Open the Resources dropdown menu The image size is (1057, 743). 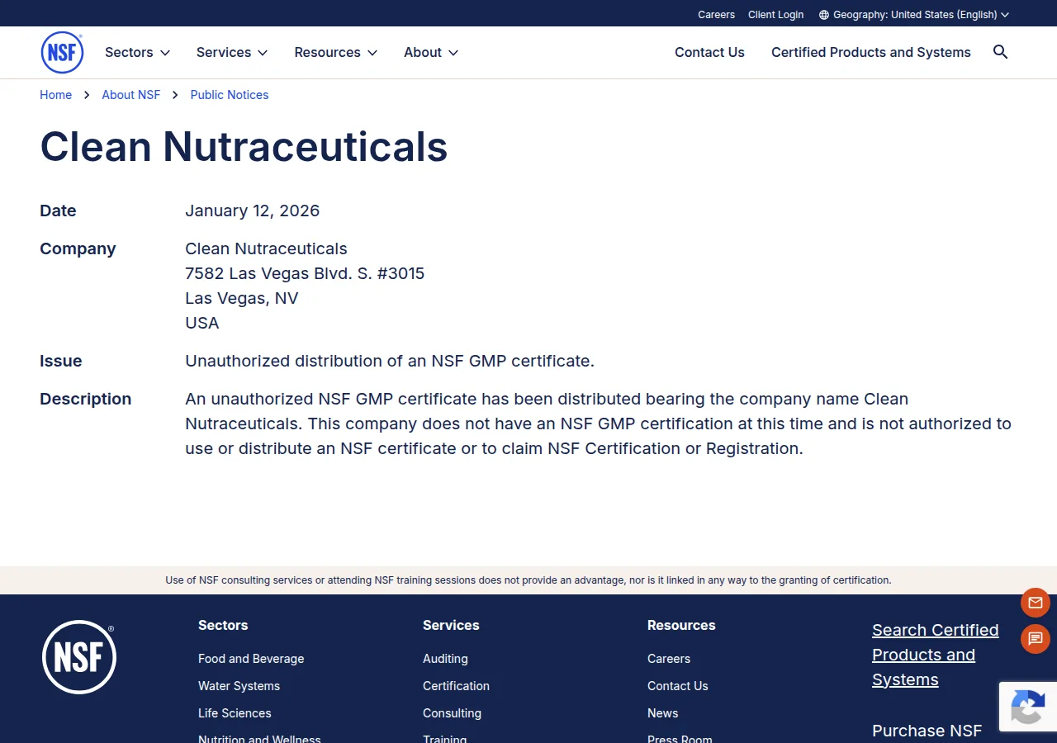coord(336,52)
